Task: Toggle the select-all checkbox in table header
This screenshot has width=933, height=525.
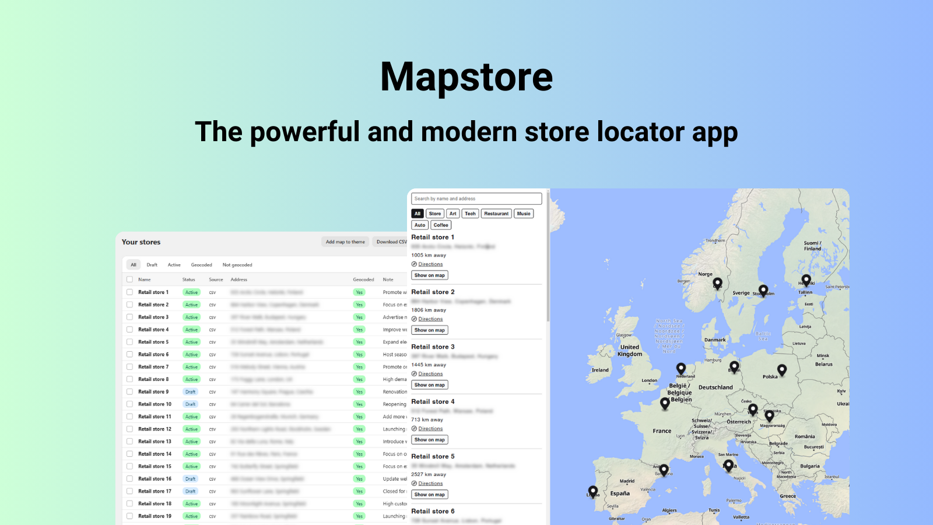Action: (x=129, y=279)
